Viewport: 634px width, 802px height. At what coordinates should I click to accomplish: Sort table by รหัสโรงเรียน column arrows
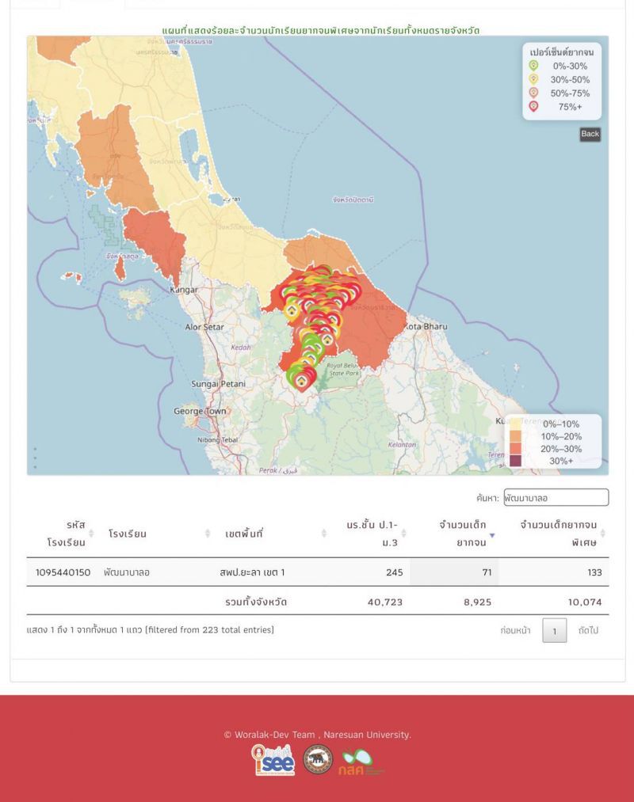(91, 534)
